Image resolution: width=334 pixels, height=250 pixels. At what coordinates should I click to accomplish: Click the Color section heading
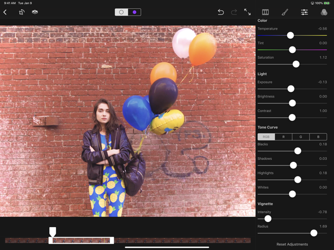click(x=262, y=21)
